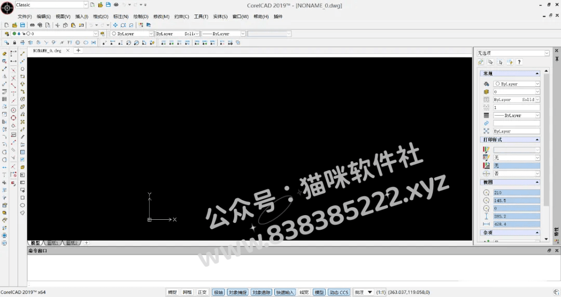Open the 绘制(D) menu
This screenshot has height=297, width=561.
(x=141, y=17)
